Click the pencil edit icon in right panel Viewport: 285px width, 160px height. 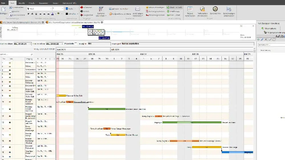click(262, 40)
